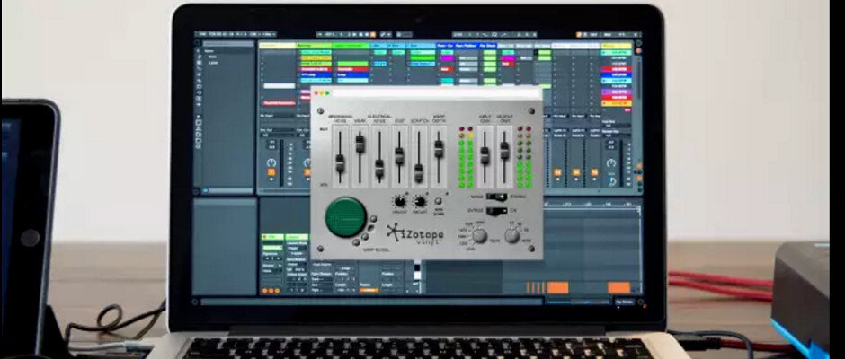Viewport: 845px width, 359px height.
Task: Minimize the Vinyl plugin window with yellow button
Action: (x=322, y=93)
